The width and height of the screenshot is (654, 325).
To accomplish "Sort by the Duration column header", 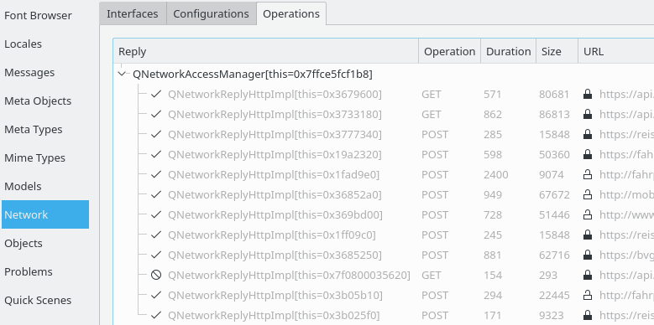I will click(509, 51).
